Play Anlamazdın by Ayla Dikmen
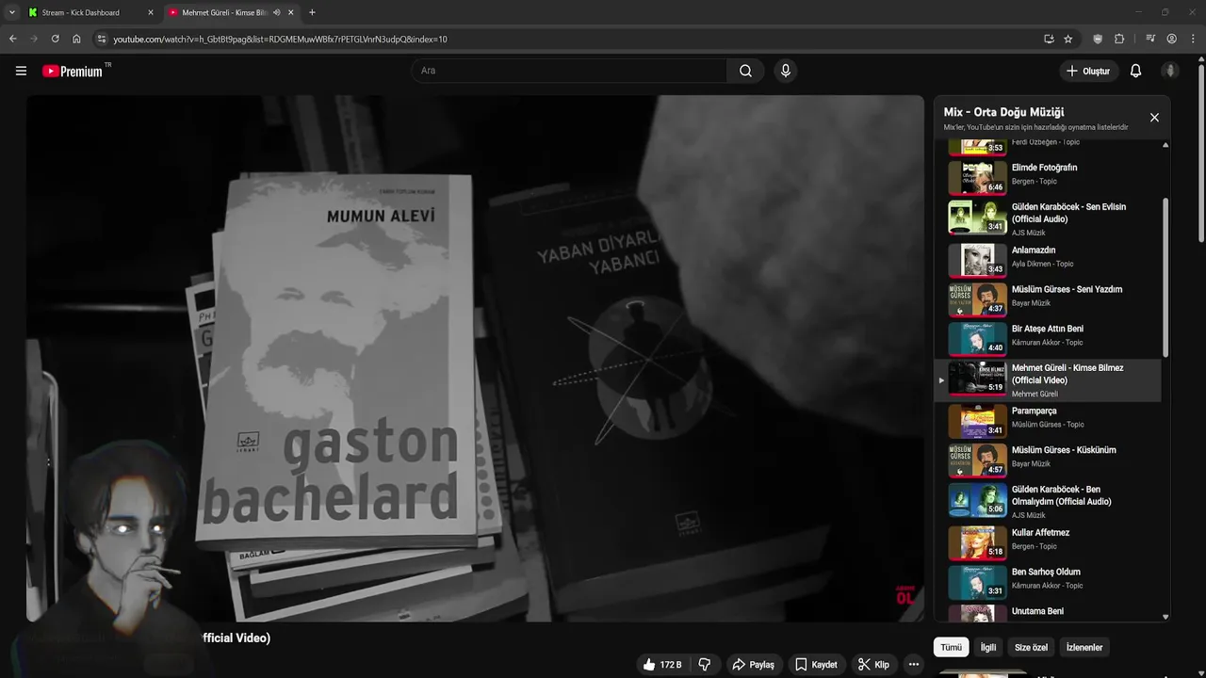 (x=1048, y=259)
